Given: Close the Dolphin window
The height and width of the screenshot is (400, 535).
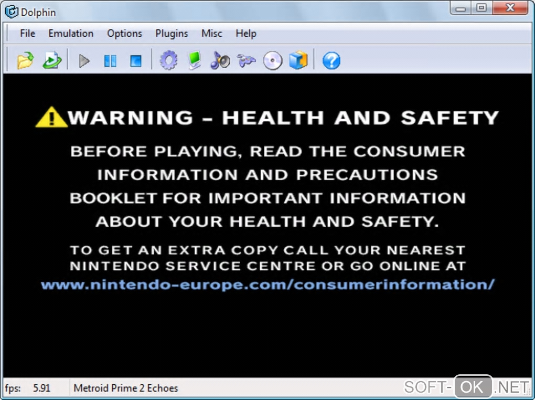Looking at the screenshot, I should 510,7.
